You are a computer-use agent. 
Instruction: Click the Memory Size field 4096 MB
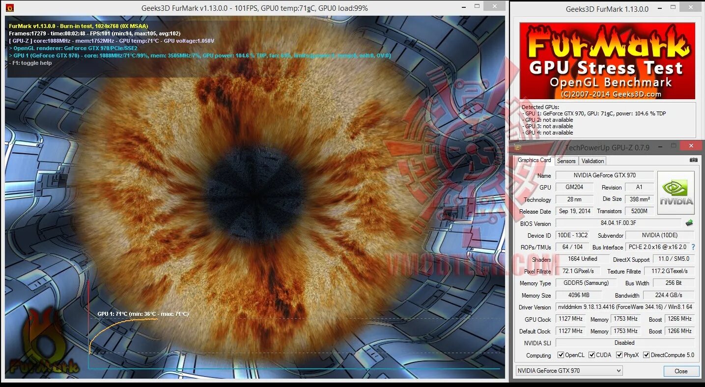(579, 295)
